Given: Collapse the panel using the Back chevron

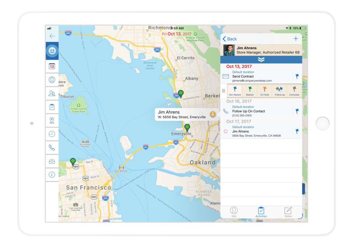Looking at the screenshot, I should click(x=229, y=39).
